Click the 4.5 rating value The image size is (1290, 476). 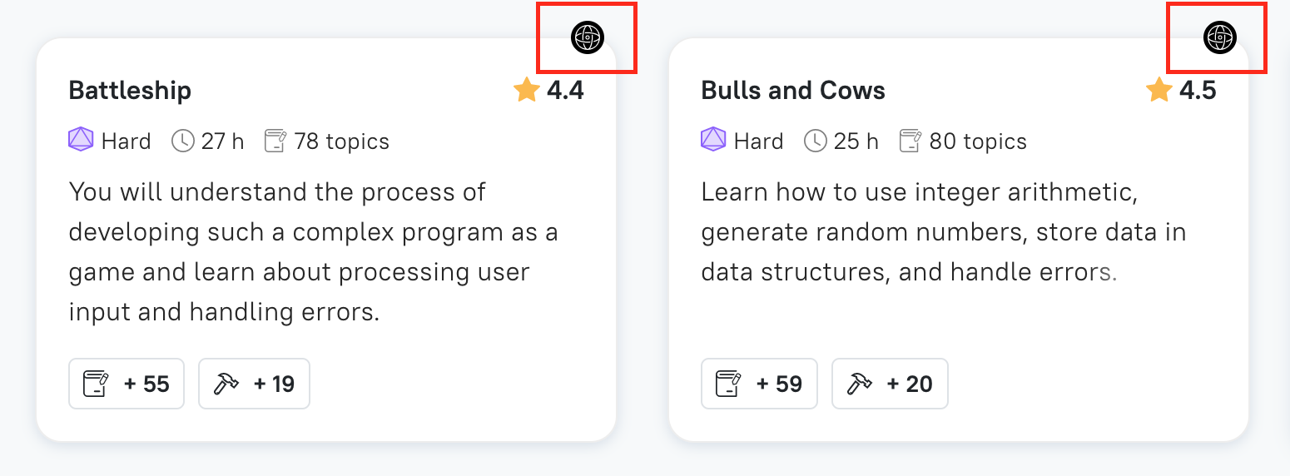pyautogui.click(x=1198, y=90)
